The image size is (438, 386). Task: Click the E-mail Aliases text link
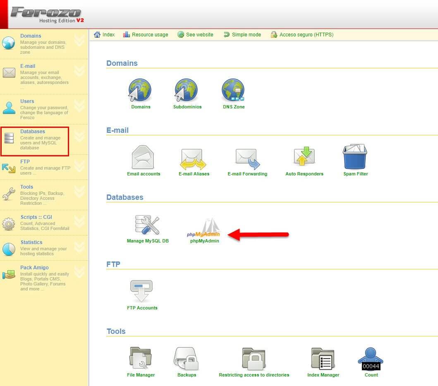click(194, 174)
